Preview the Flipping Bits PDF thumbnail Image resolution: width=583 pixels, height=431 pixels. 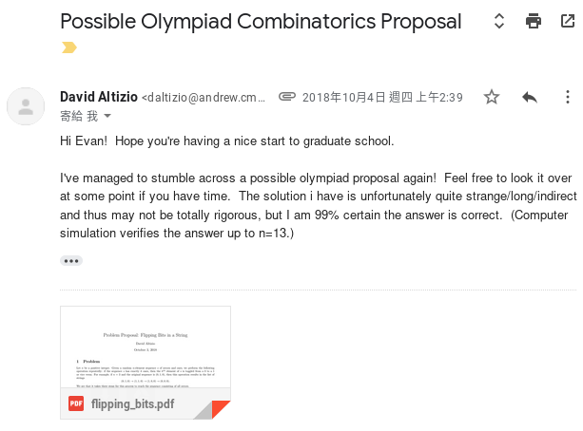click(x=145, y=347)
